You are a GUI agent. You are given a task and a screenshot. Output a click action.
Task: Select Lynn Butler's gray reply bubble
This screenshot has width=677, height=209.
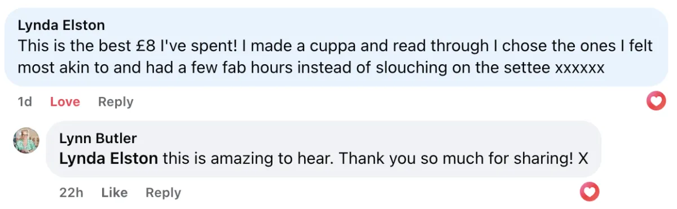point(323,149)
